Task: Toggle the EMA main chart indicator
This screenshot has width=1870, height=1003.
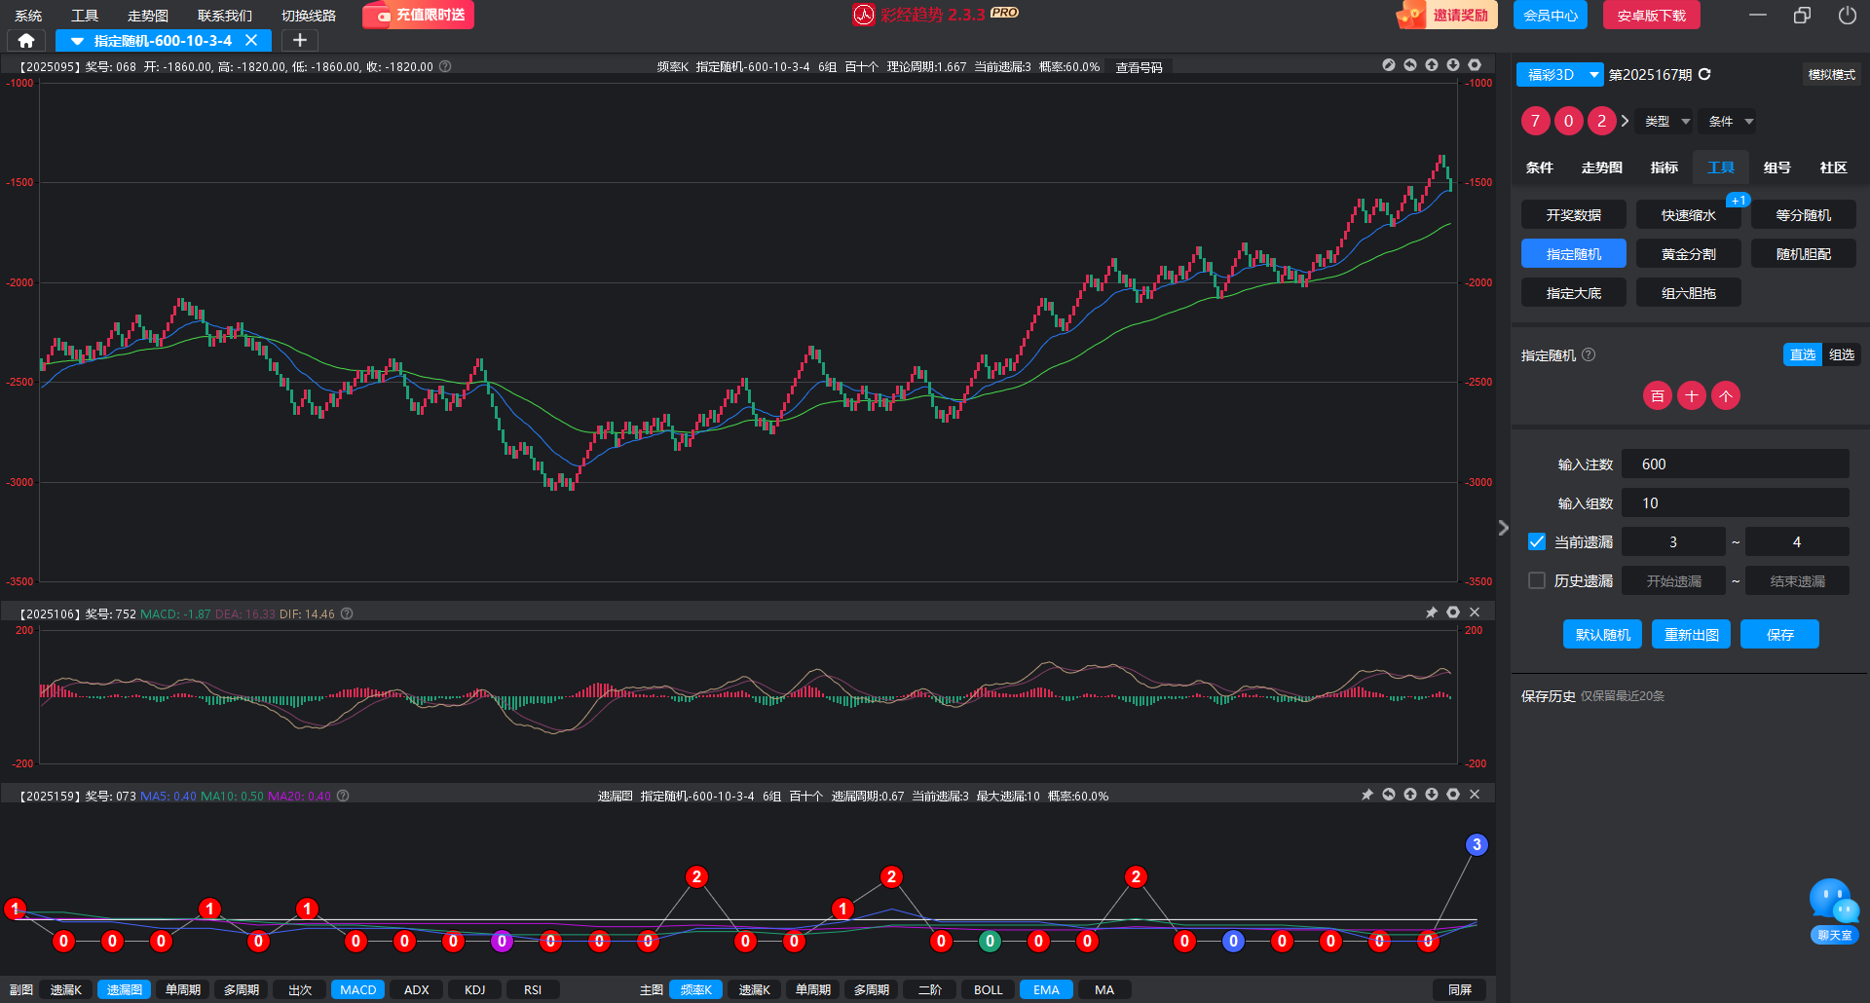Action: coord(1046,989)
